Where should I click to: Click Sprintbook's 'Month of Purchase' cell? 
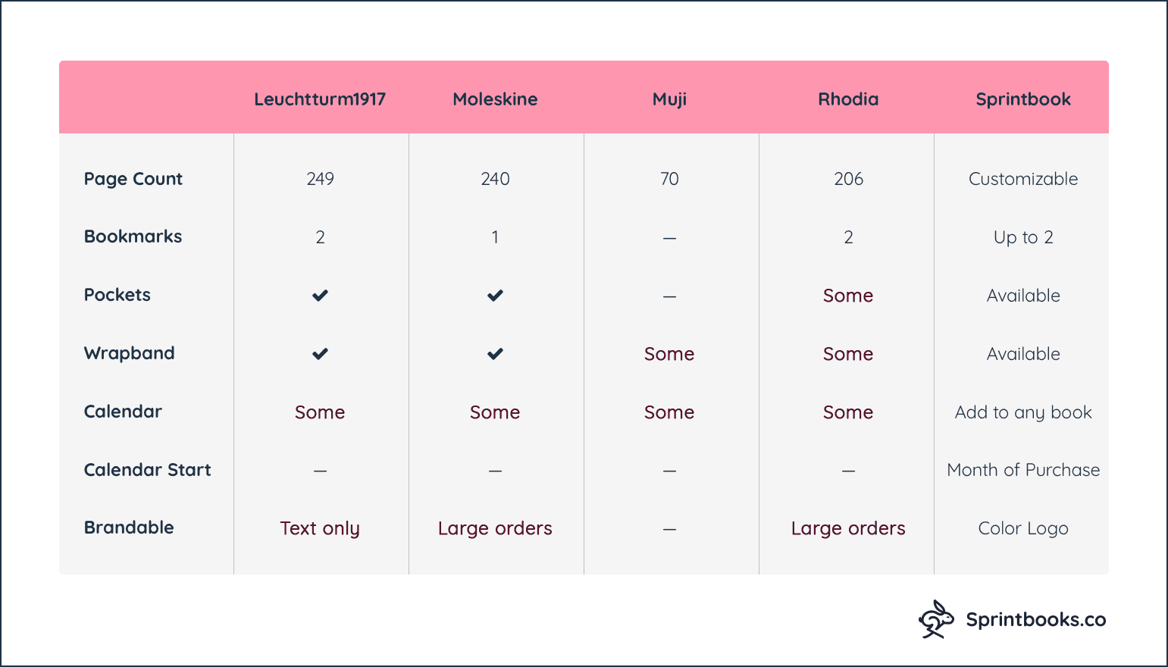click(x=1023, y=470)
